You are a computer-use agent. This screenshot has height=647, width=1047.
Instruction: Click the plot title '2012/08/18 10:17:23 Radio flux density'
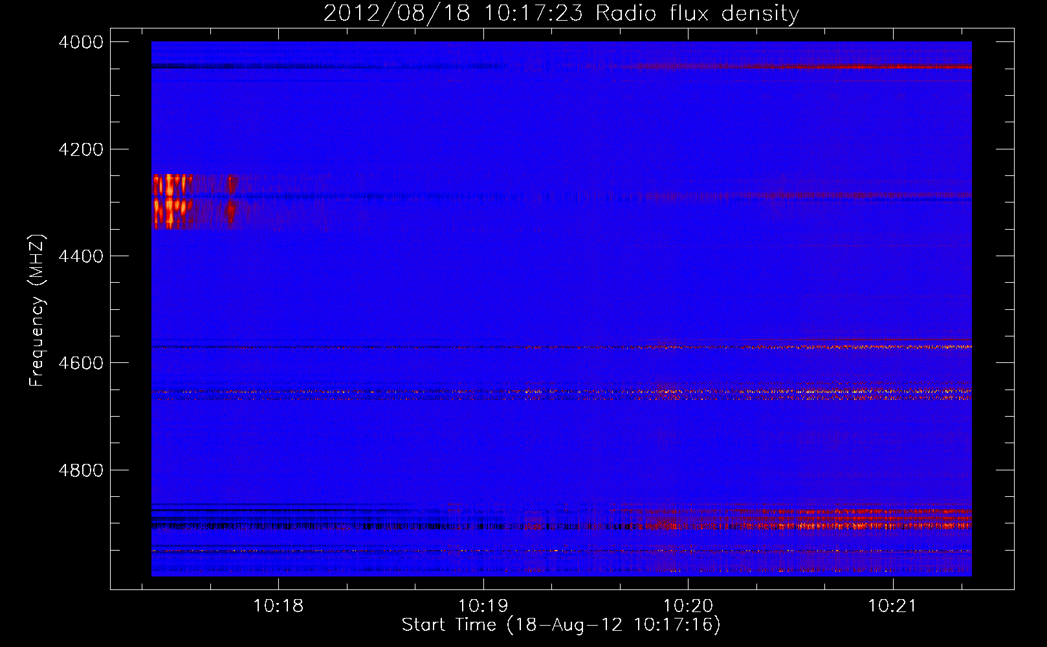[561, 13]
